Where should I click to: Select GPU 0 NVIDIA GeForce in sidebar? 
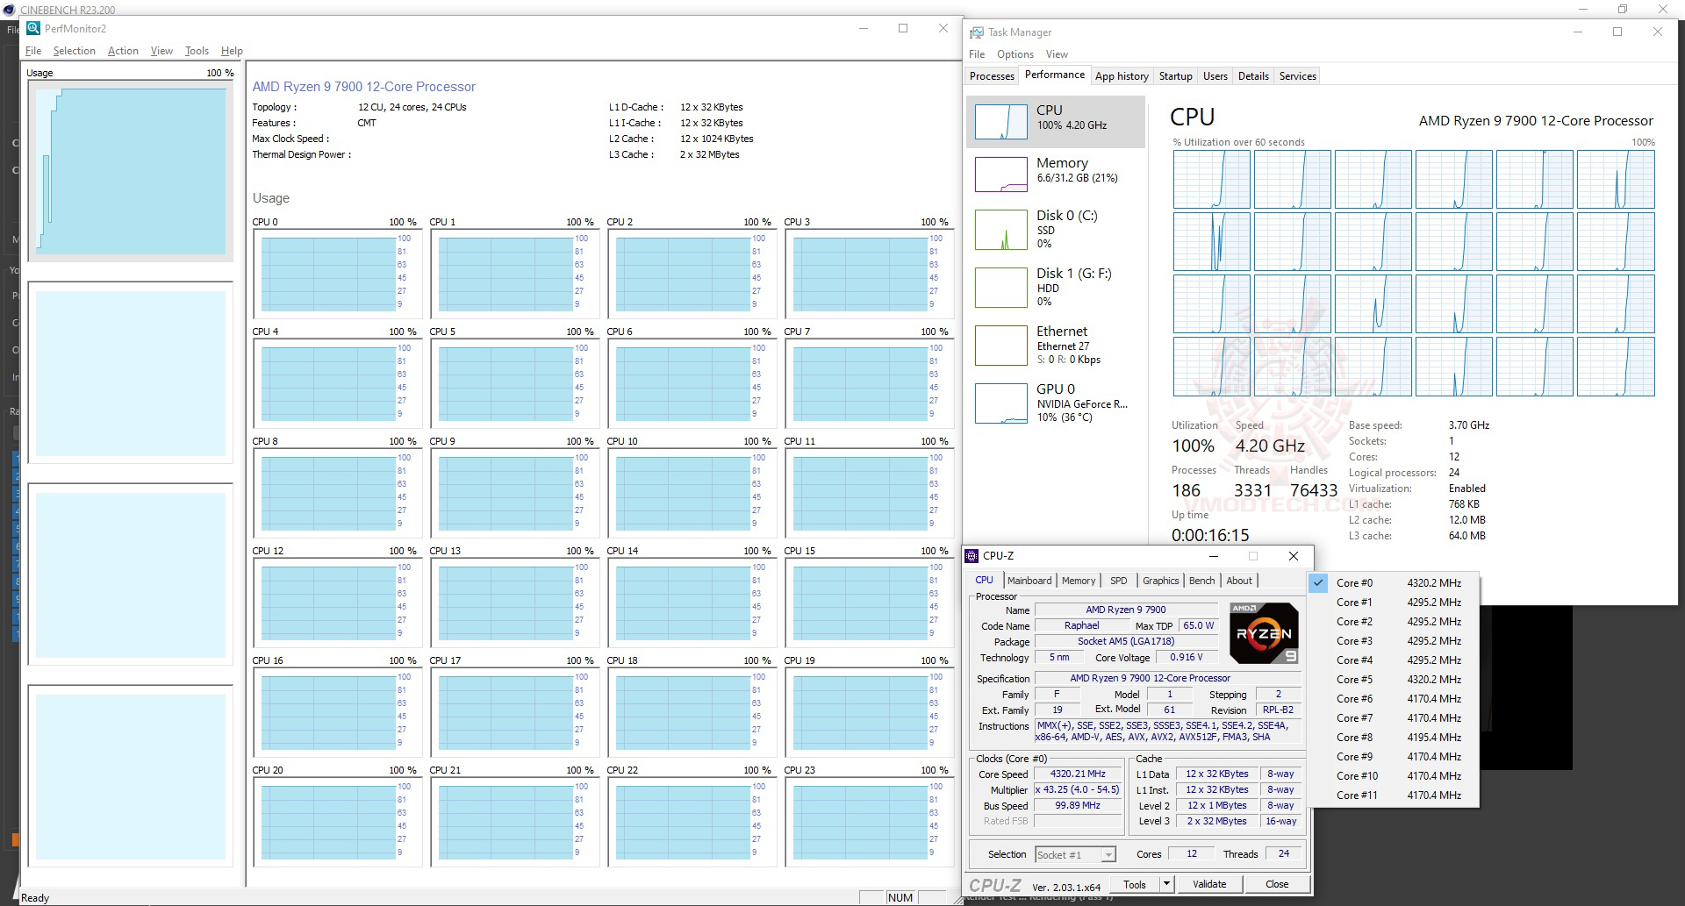pyautogui.click(x=1056, y=403)
